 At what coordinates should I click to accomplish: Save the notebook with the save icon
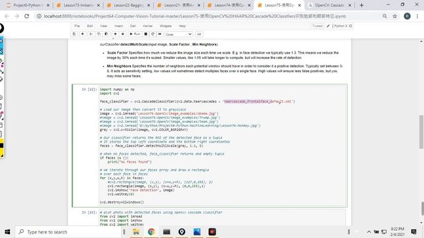(x=74, y=34)
